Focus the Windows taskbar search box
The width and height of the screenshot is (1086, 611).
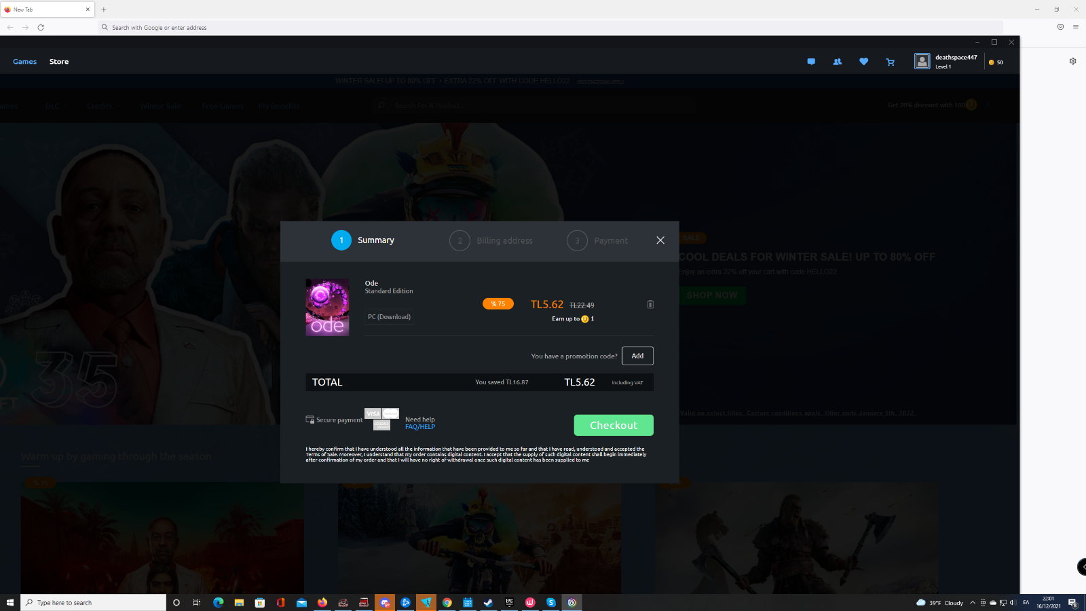(94, 602)
